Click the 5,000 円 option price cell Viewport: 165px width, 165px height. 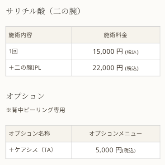click(116, 150)
